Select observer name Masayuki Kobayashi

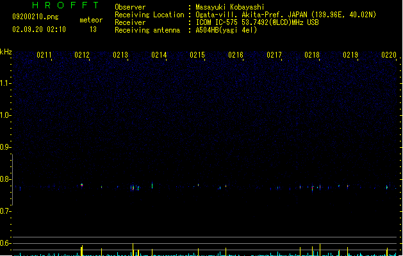point(230,7)
